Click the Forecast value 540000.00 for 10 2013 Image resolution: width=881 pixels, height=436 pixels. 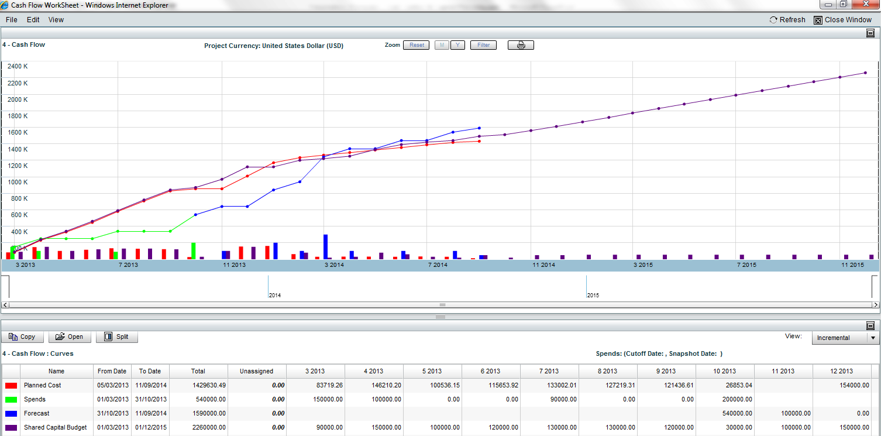coord(736,414)
